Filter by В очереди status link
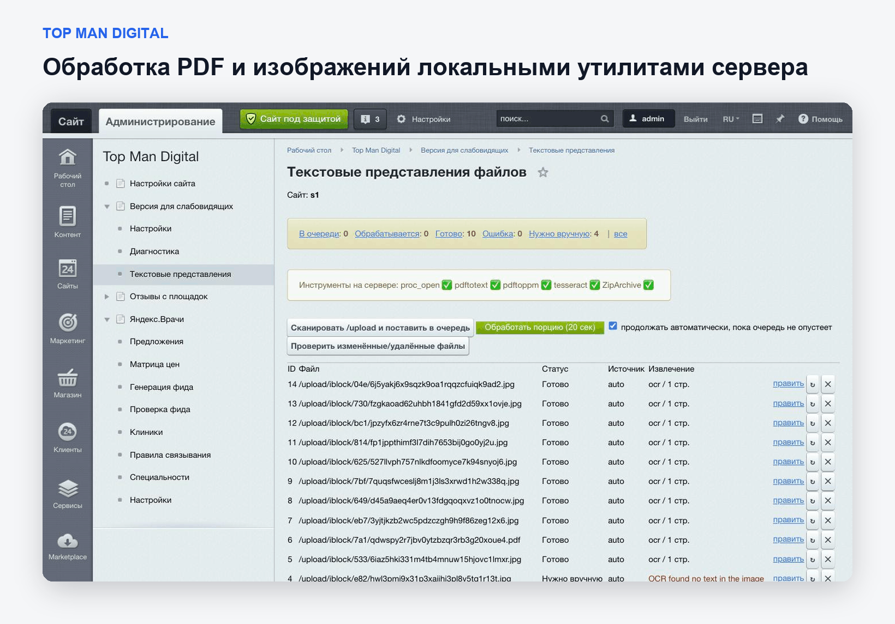The width and height of the screenshot is (895, 624). coord(319,233)
